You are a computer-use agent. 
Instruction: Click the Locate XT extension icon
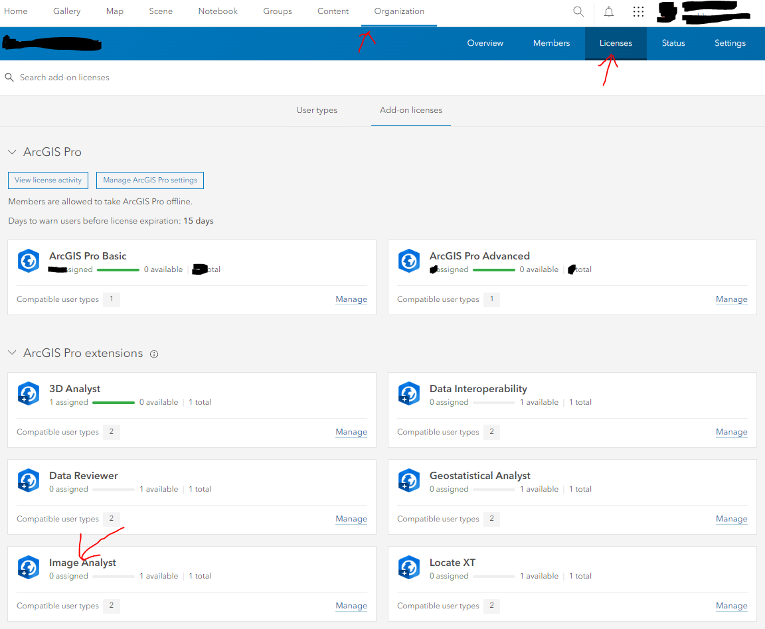(408, 567)
